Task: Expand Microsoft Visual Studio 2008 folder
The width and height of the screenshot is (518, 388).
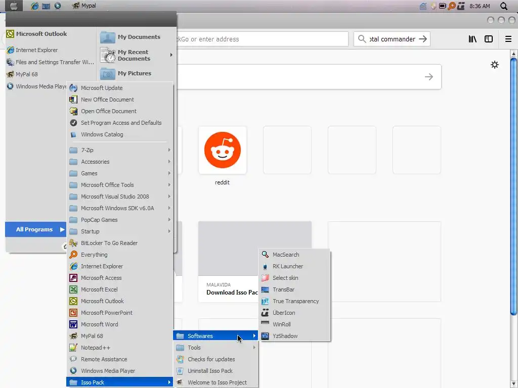Action: coord(119,197)
